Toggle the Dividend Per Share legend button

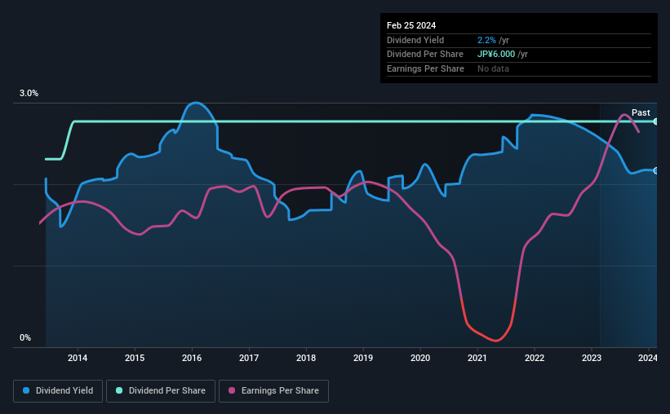pos(161,390)
